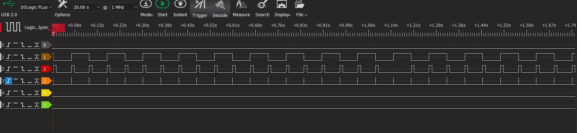Click the Instant capture icon

point(180,4)
